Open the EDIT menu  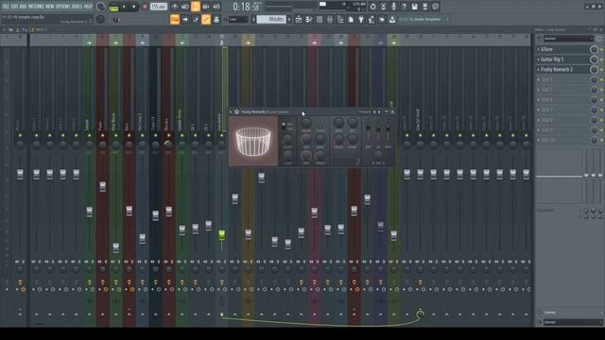click(x=15, y=7)
